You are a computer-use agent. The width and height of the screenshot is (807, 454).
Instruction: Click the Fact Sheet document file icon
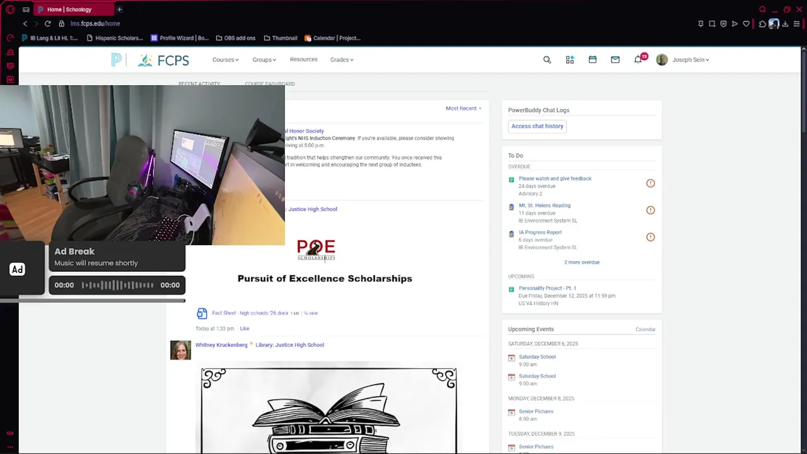tap(202, 313)
